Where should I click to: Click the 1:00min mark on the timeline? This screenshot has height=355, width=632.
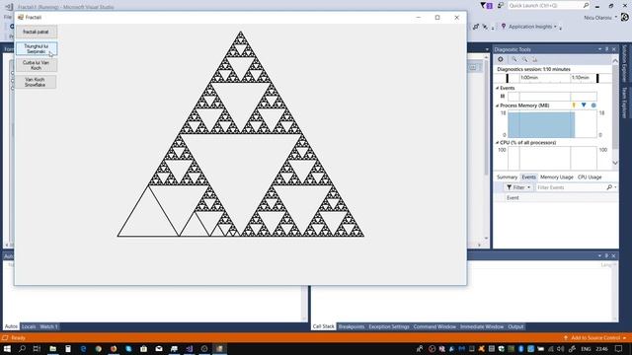pos(529,78)
